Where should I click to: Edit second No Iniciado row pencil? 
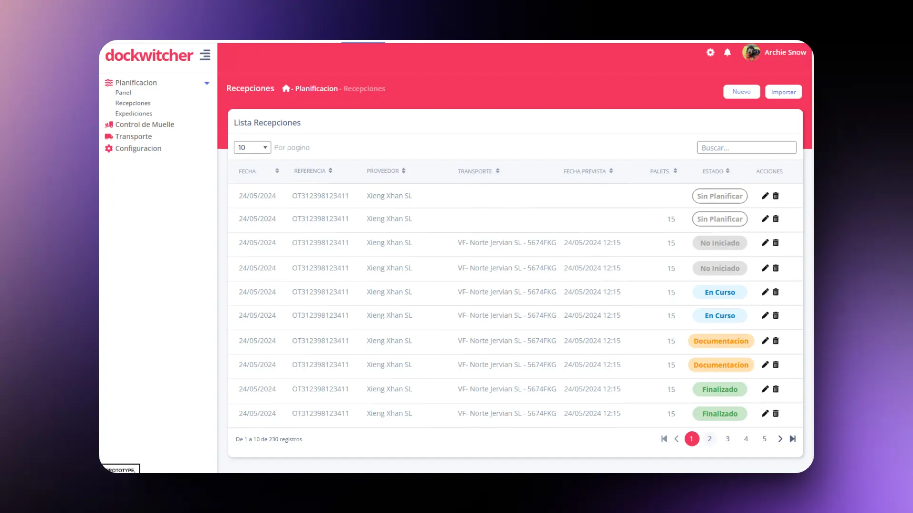pos(765,268)
